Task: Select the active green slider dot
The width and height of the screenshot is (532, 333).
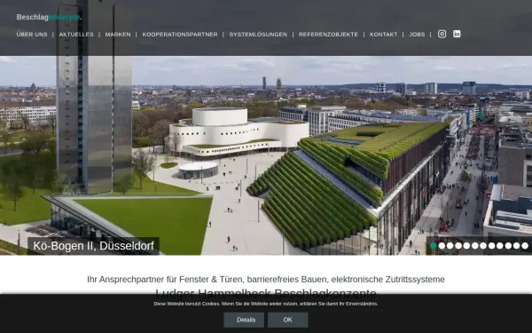Action: point(434,245)
